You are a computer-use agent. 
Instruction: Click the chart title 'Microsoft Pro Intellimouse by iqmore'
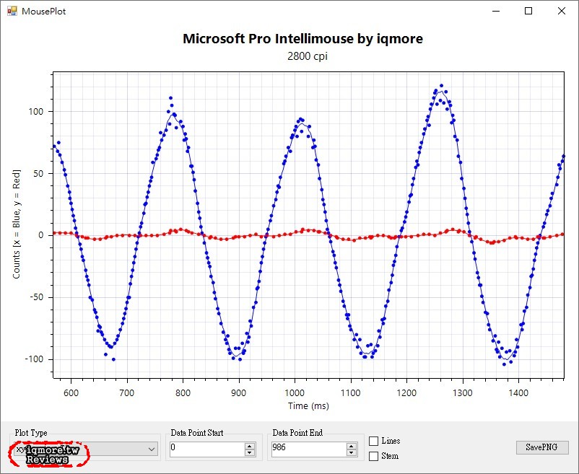[x=302, y=38]
